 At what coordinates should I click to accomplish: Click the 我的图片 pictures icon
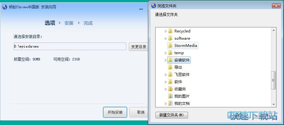170,96
